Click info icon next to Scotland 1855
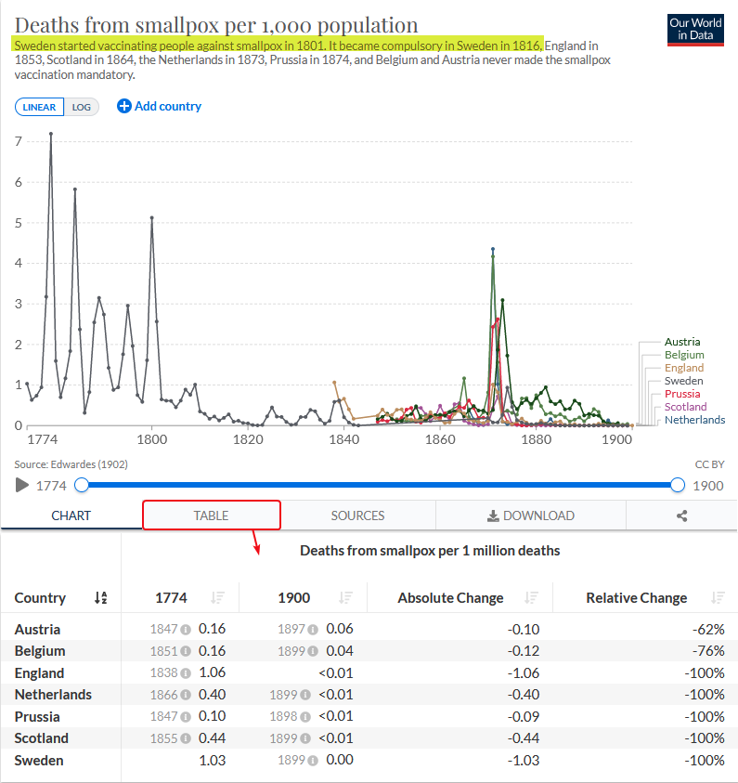This screenshot has height=783, width=738. (186, 738)
